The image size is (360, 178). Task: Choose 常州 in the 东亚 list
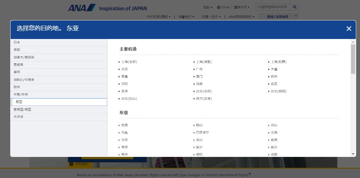point(124,154)
